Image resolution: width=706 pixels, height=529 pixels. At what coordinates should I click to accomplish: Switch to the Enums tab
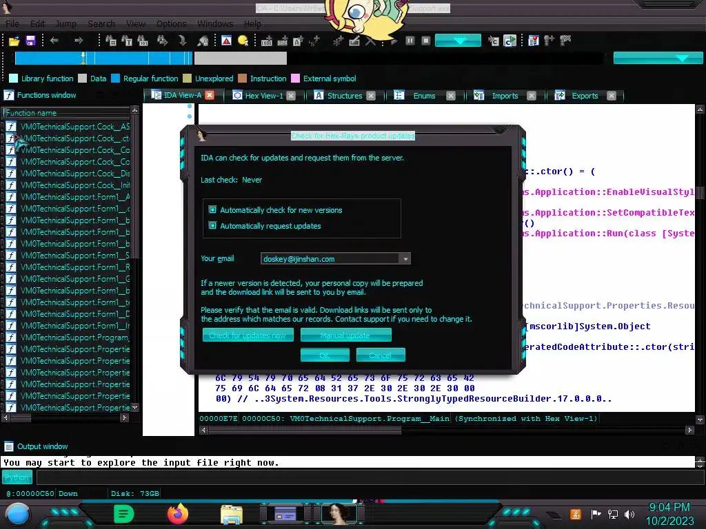click(x=424, y=95)
